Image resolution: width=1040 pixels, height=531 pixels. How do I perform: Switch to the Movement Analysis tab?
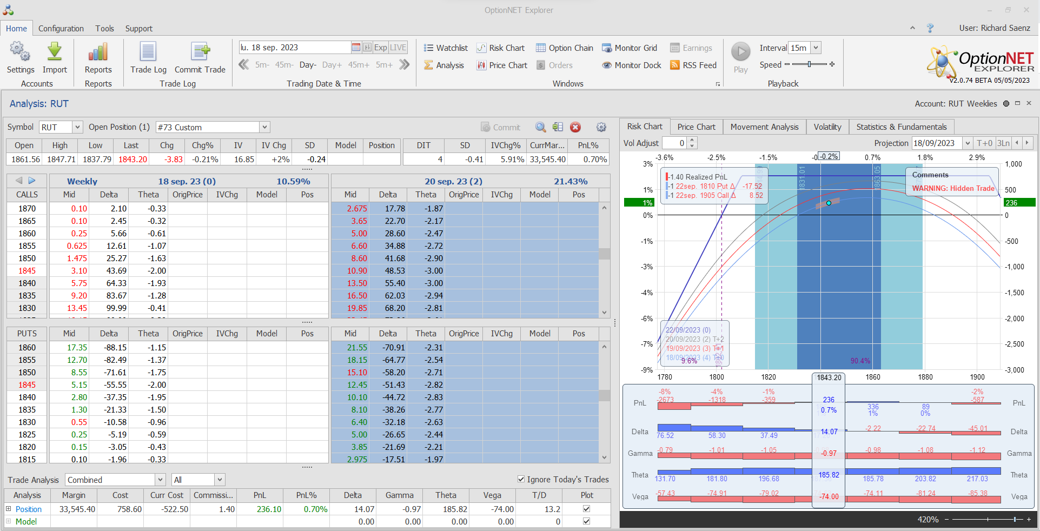tap(764, 127)
